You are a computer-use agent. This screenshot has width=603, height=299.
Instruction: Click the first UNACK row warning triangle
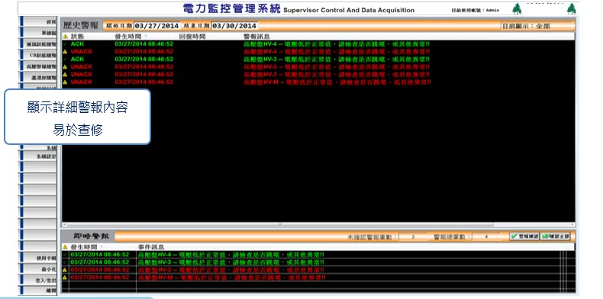[x=65, y=52]
